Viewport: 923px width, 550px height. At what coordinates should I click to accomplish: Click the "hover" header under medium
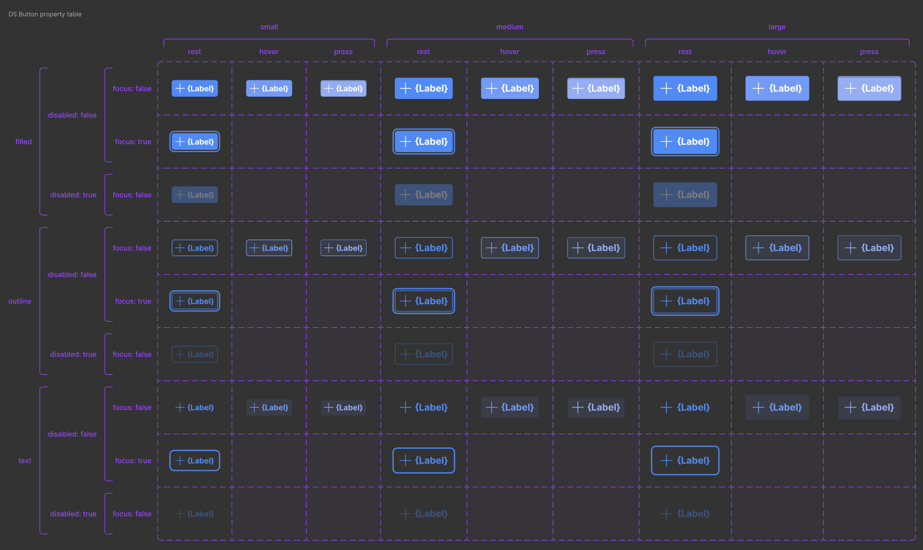pyautogui.click(x=510, y=52)
